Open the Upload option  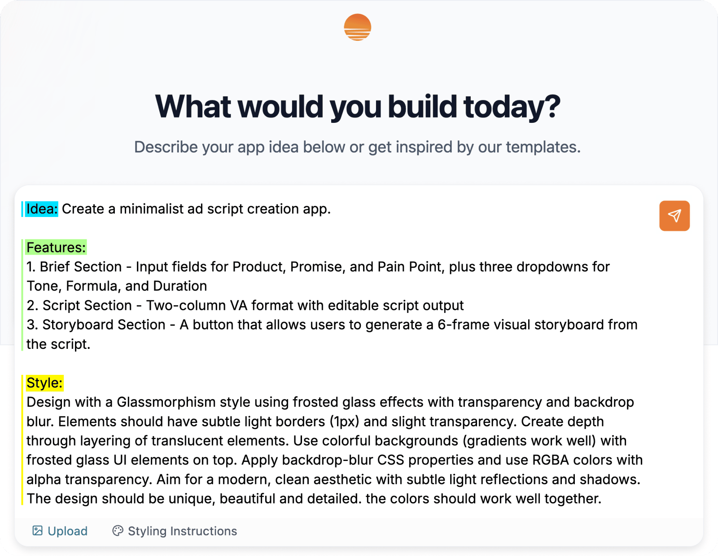(60, 531)
